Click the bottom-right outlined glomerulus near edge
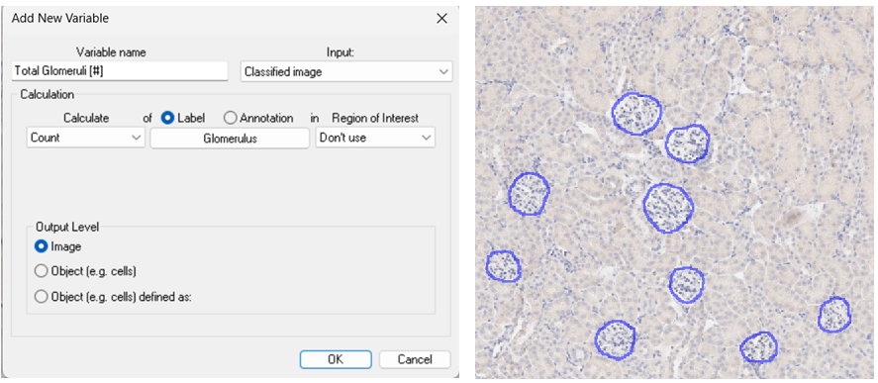The width and height of the screenshot is (878, 383). coord(759,347)
